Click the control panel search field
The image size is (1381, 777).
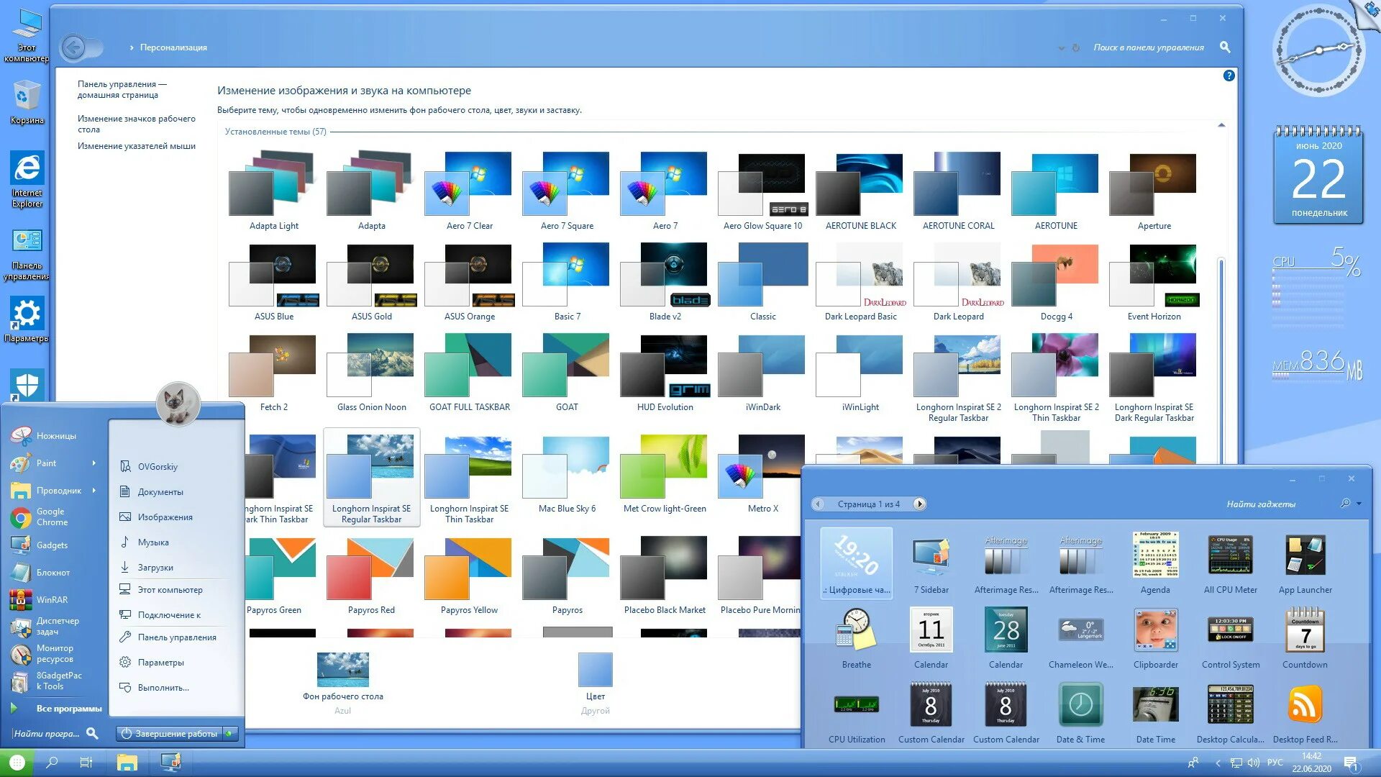(1147, 47)
